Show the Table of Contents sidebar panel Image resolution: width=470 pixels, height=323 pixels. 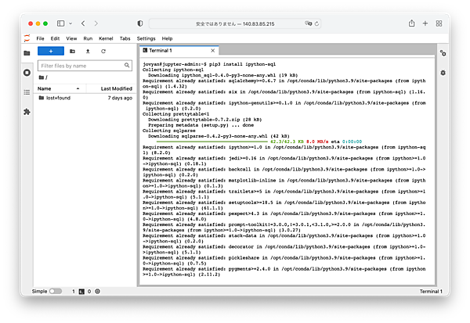[x=27, y=92]
